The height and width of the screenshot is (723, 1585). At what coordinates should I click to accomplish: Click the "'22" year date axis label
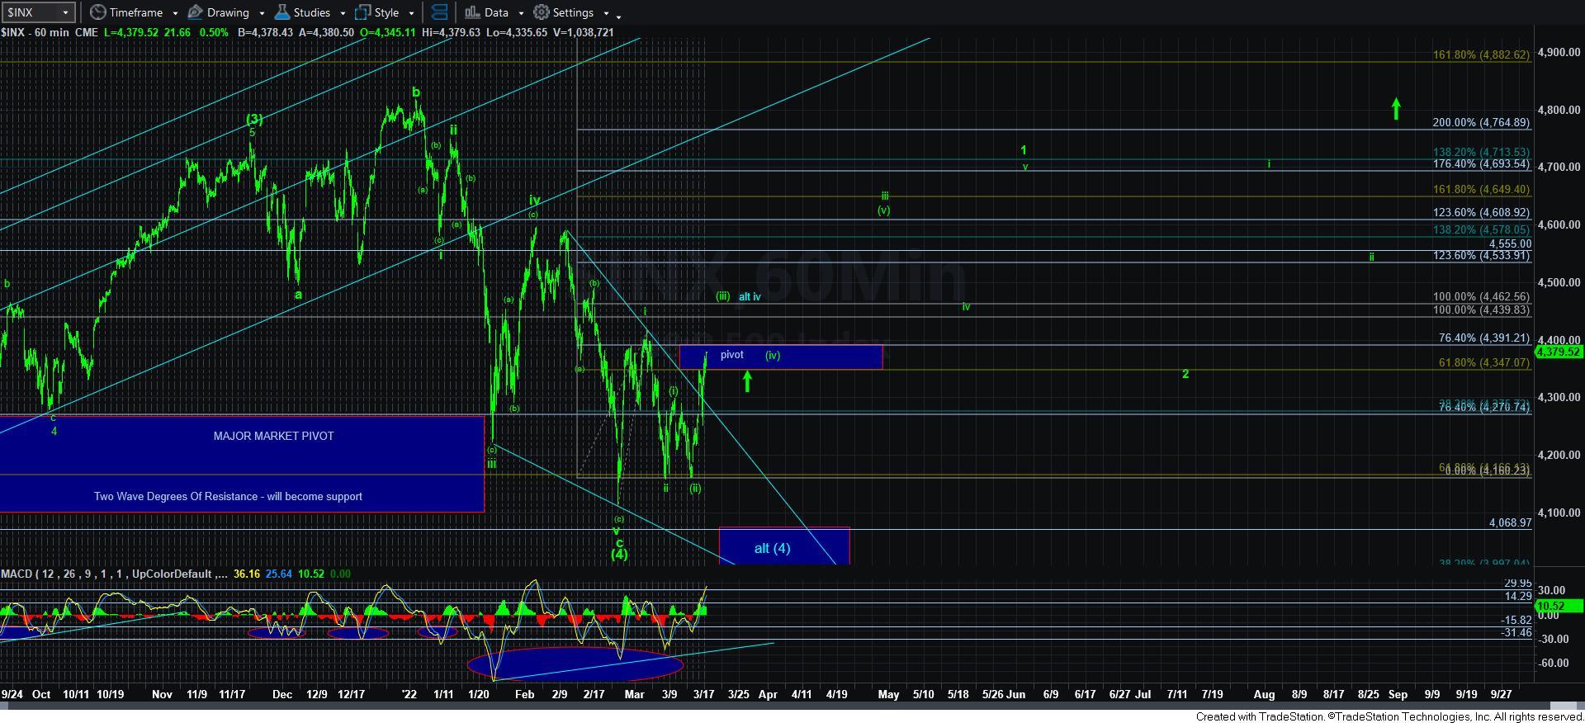coord(409,694)
